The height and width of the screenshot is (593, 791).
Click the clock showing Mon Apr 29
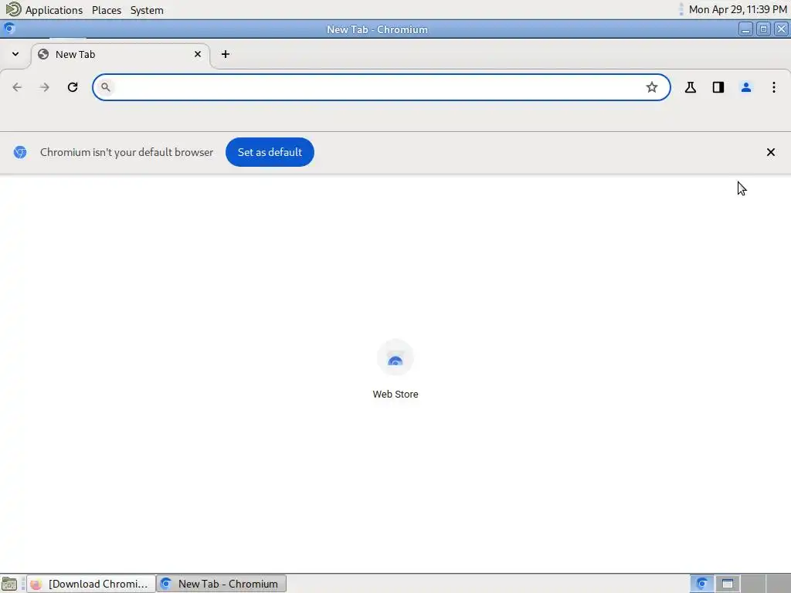(x=738, y=9)
